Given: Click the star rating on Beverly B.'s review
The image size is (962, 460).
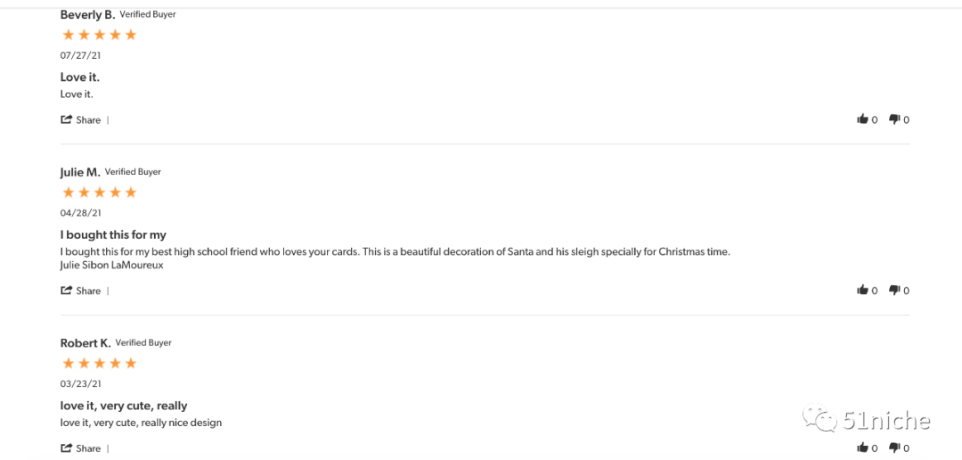Looking at the screenshot, I should pyautogui.click(x=99, y=36).
